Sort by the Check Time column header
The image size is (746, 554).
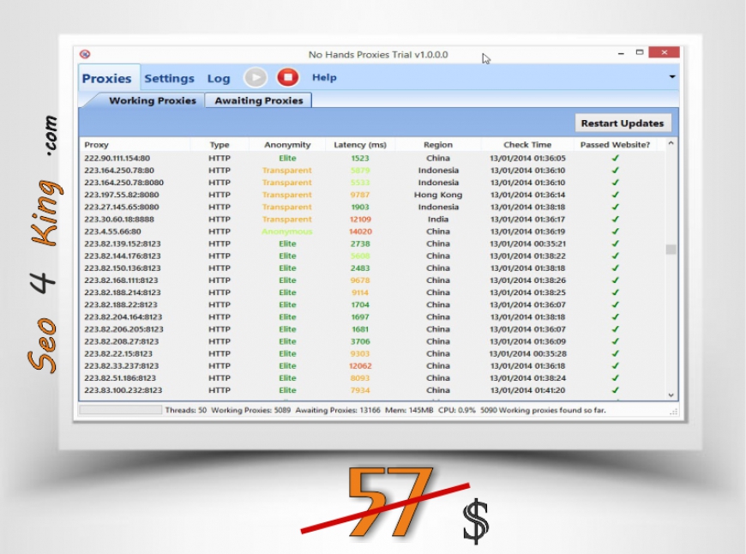click(x=527, y=145)
